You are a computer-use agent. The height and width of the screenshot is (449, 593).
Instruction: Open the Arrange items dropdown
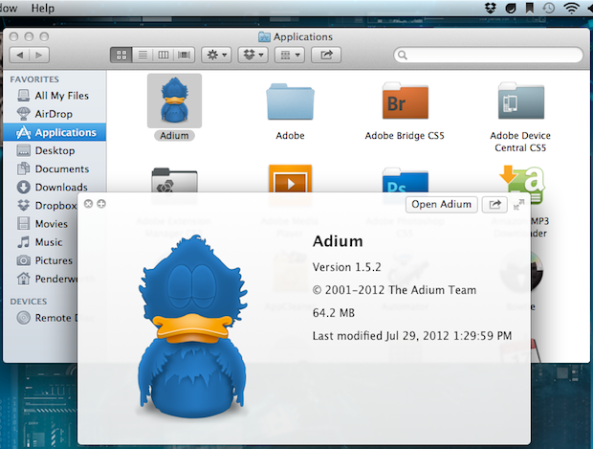pos(290,56)
